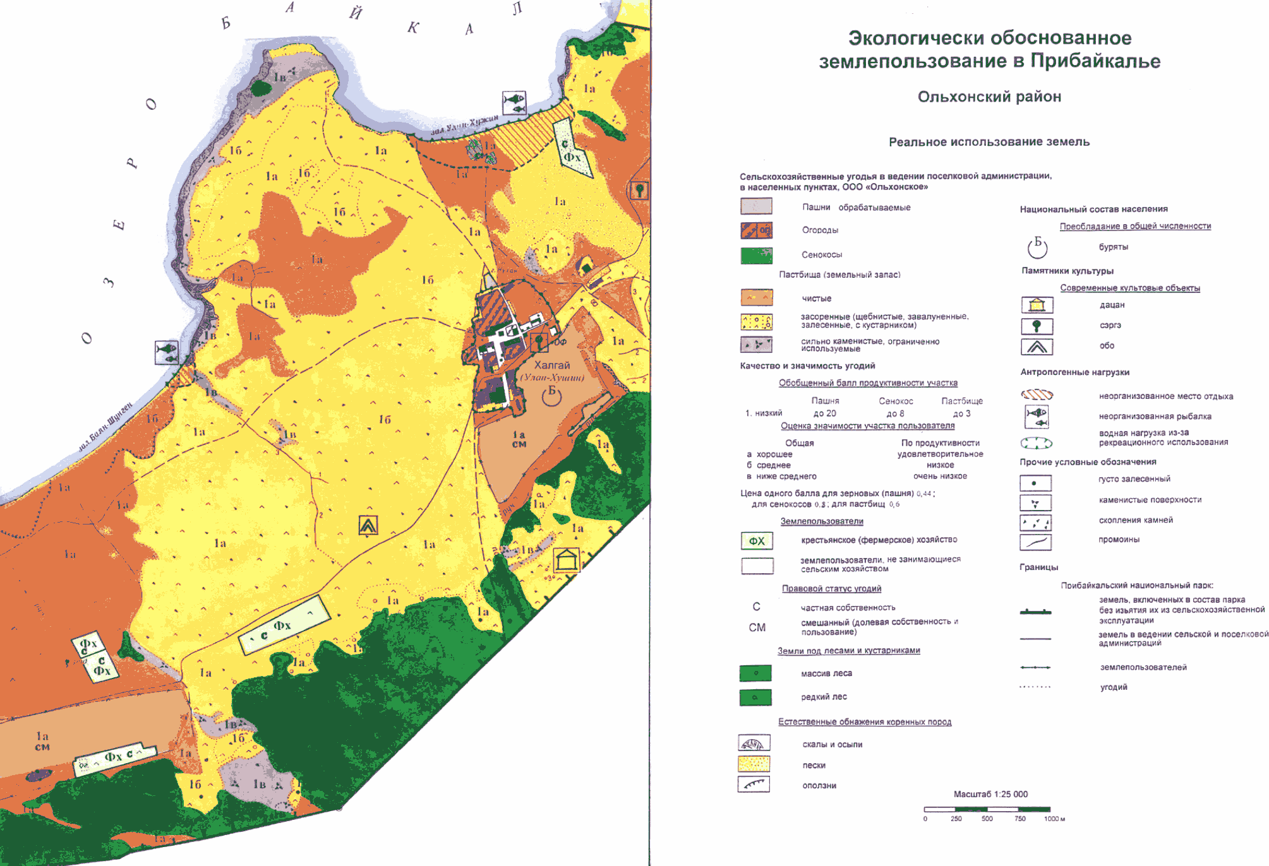Click the title Экологически обоснованное землепользование в Прибайкалье
The height and width of the screenshot is (866, 1269).
pos(990,49)
